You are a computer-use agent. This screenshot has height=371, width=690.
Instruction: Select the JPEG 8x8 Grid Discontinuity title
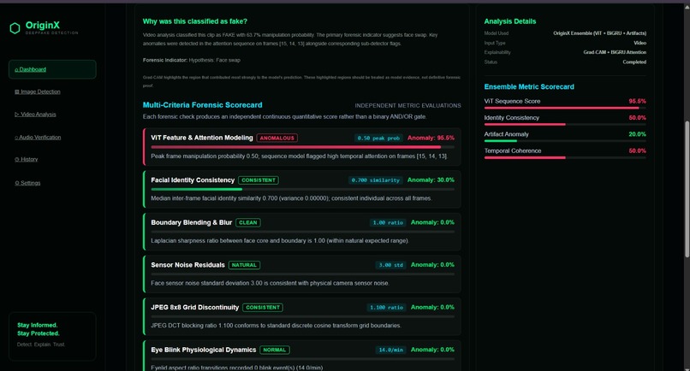click(x=195, y=308)
